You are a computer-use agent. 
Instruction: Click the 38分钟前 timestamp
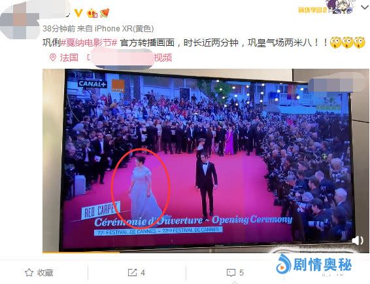click(59, 29)
